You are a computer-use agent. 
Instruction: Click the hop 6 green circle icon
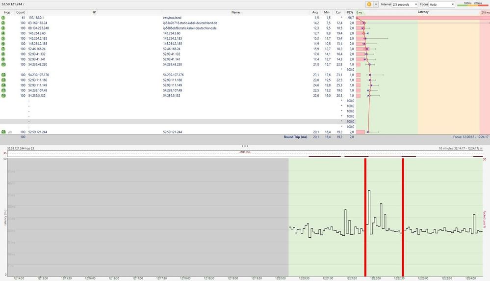point(3,44)
